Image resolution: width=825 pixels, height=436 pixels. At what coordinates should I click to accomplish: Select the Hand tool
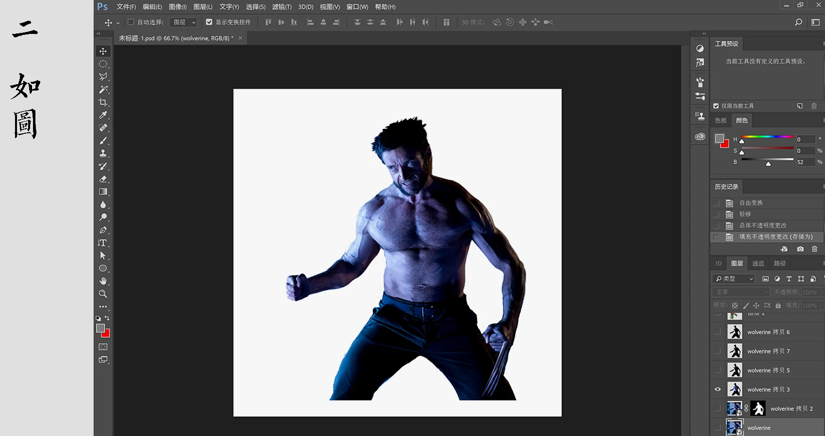coord(103,281)
